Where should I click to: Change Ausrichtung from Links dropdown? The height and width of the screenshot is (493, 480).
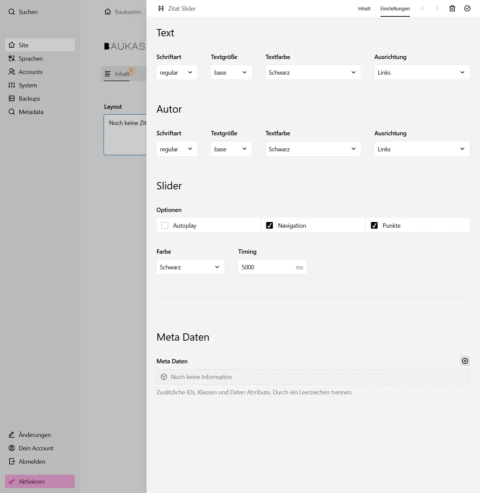421,72
